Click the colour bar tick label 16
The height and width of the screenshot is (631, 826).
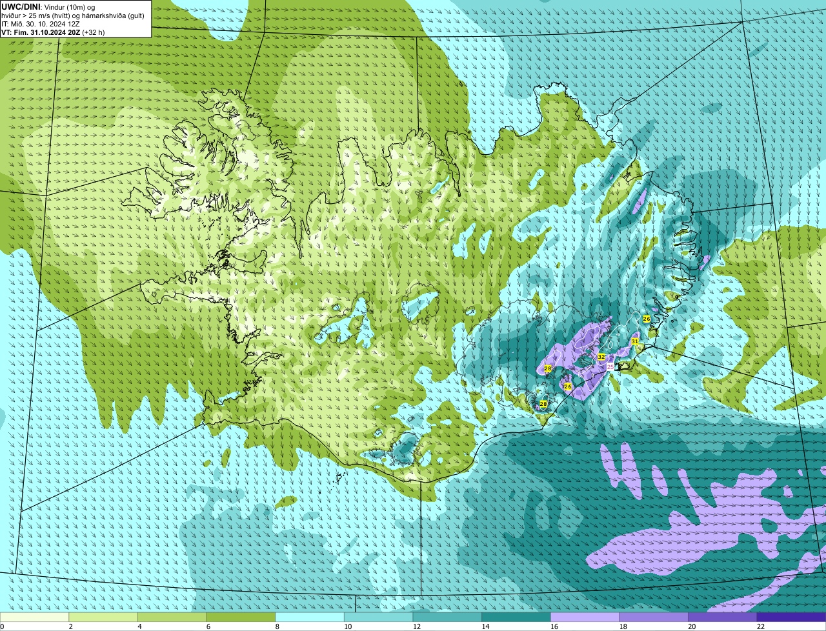554,626
